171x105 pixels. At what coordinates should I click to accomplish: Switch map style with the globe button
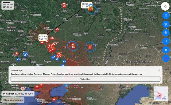click(x=166, y=50)
